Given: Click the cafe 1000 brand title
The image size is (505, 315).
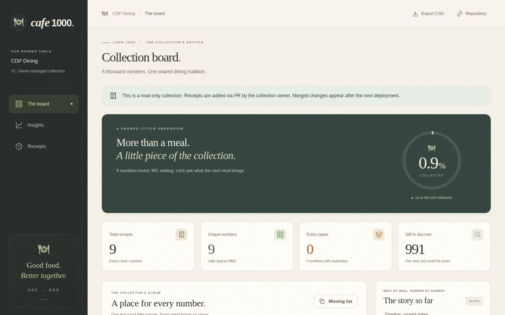Looking at the screenshot, I should 52,23.
